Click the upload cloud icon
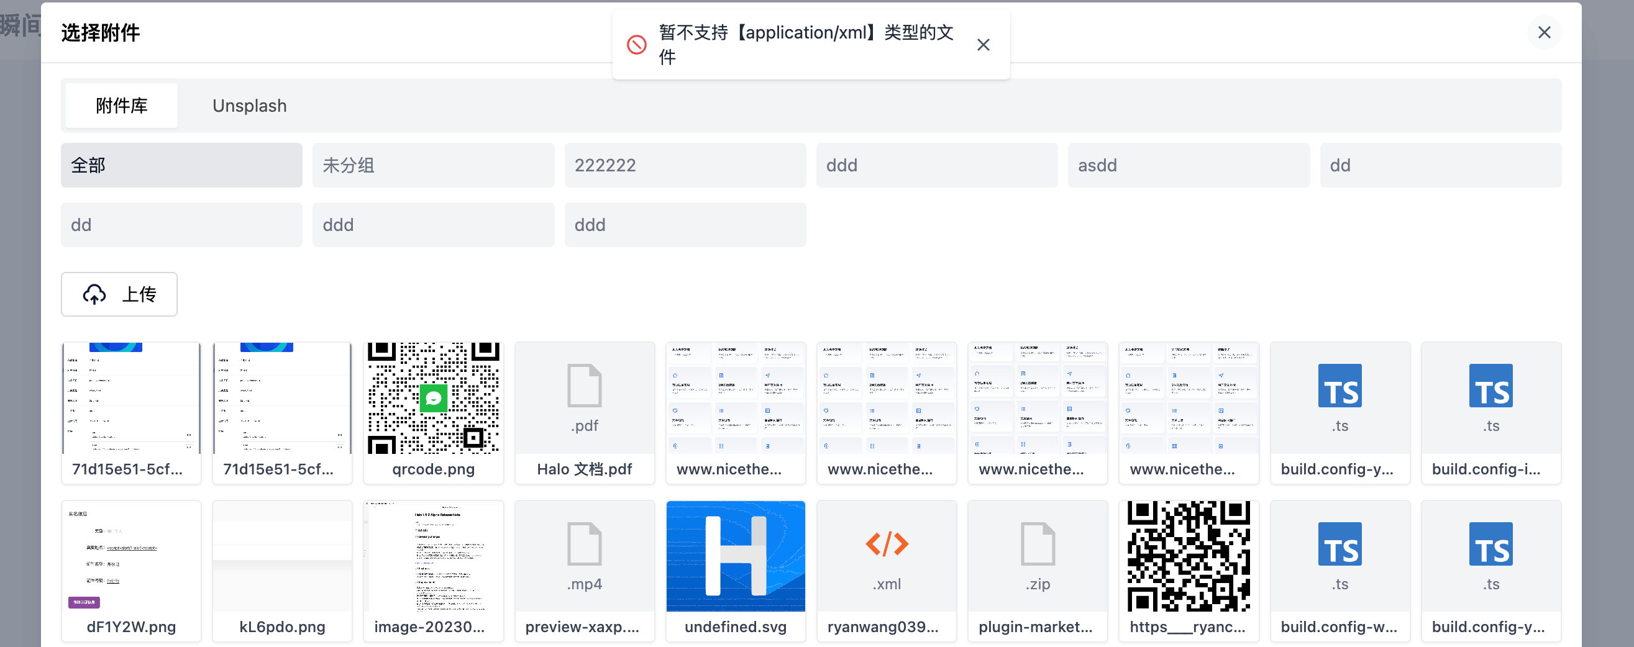1634x647 pixels. click(94, 294)
